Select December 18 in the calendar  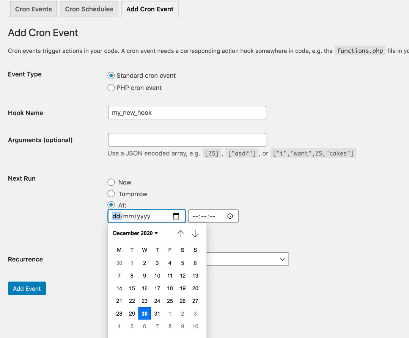click(170, 288)
